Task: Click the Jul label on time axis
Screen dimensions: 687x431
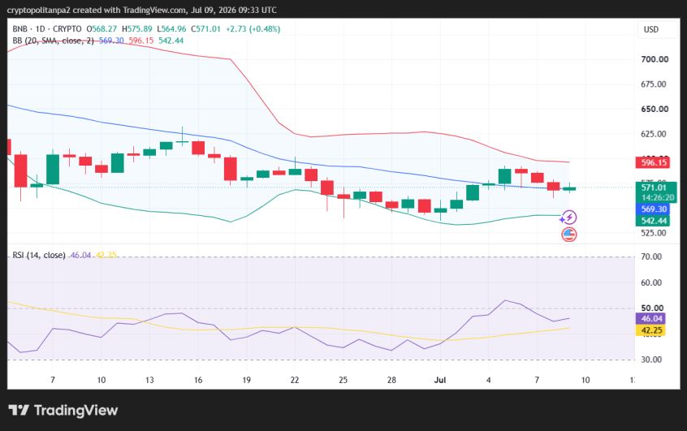Action: click(x=440, y=380)
